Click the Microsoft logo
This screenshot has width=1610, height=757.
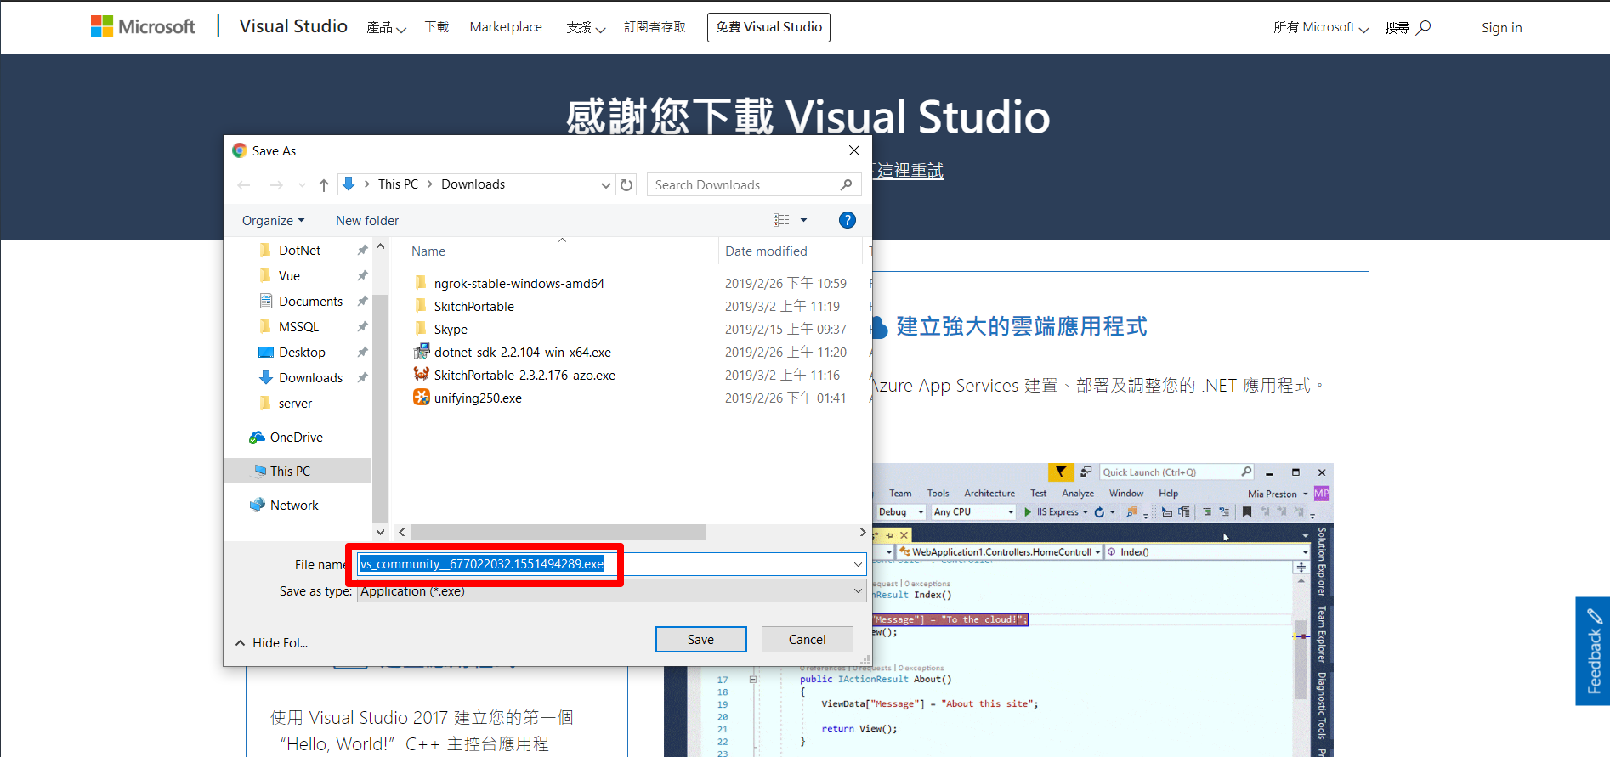pos(143,27)
